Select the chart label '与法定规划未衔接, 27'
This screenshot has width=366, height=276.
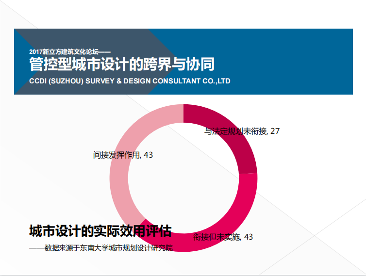pos(242,131)
